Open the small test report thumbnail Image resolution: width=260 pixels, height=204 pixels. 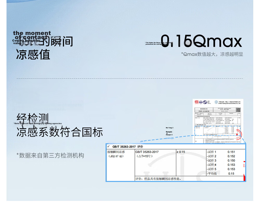[x=218, y=121]
